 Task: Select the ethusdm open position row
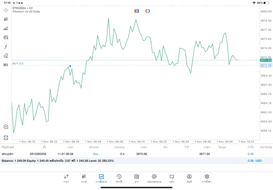pyautogui.click(x=128, y=154)
